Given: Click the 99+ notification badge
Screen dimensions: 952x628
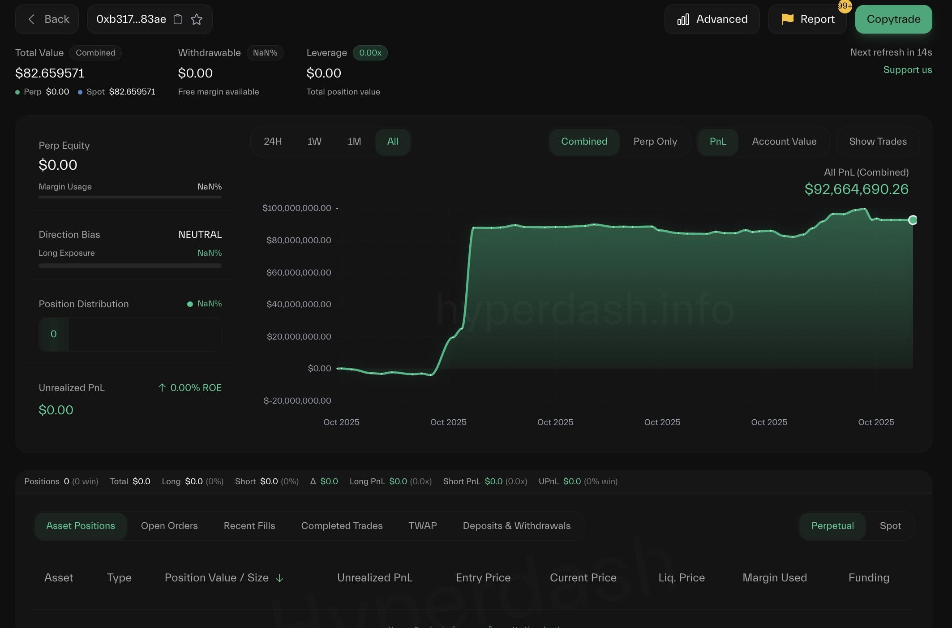Looking at the screenshot, I should click(844, 6).
